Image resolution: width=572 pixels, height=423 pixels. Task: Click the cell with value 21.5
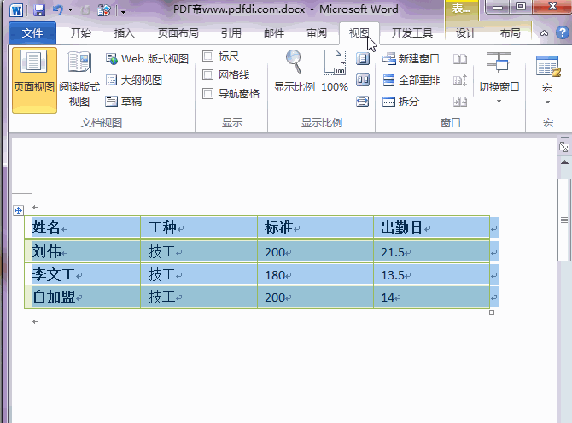click(431, 251)
